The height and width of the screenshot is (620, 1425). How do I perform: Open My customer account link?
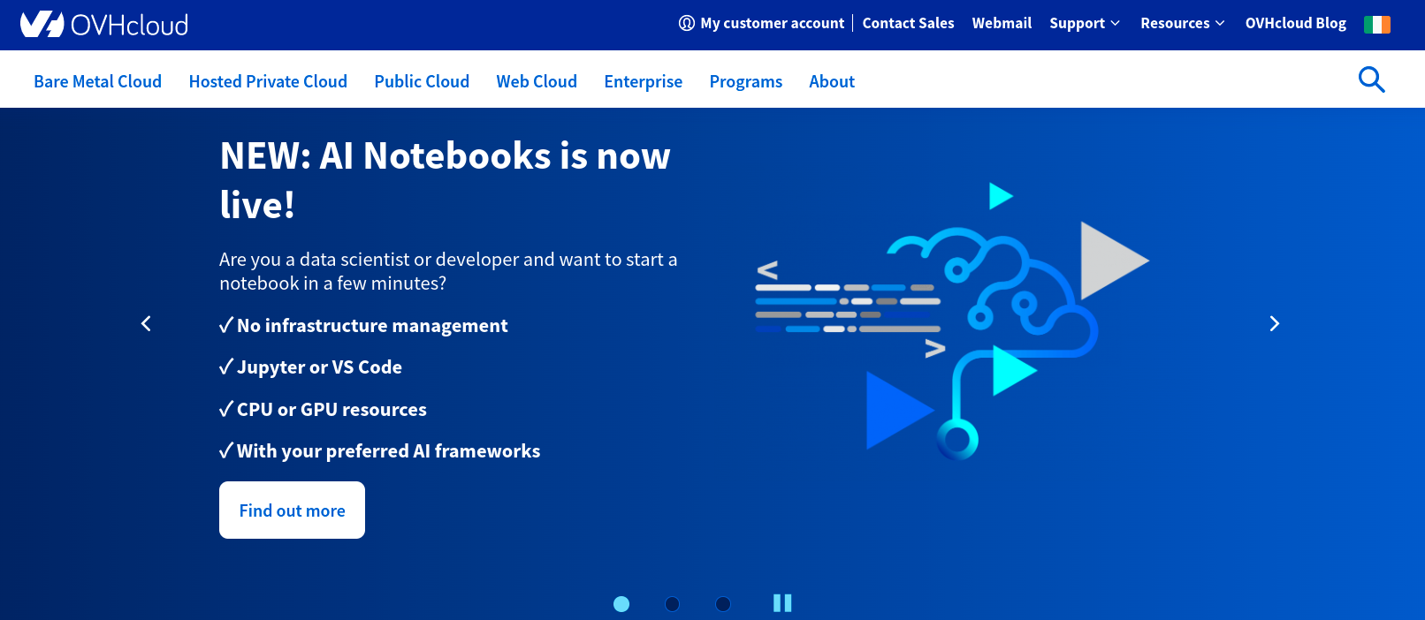[x=762, y=23]
